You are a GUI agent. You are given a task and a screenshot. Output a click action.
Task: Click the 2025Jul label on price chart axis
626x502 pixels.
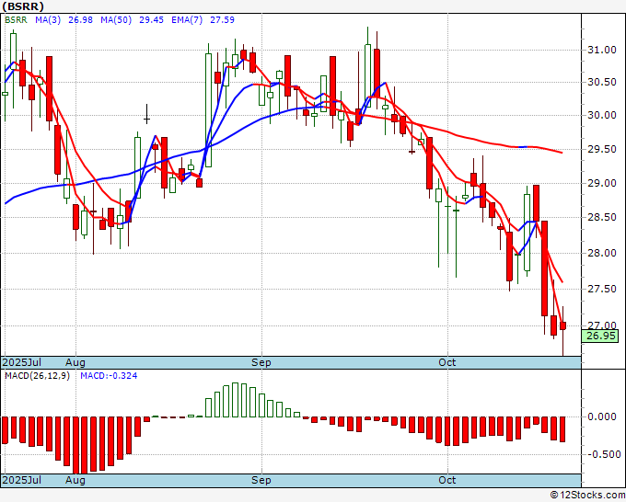(22, 362)
